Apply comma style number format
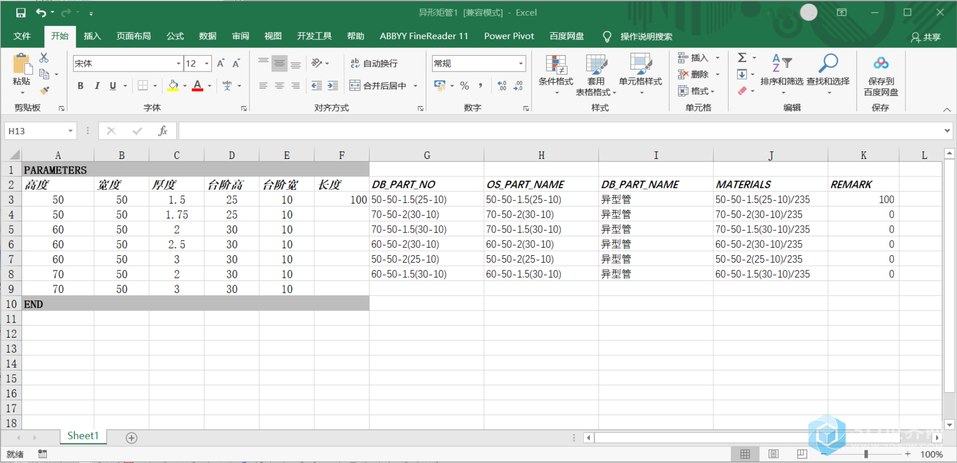This screenshot has height=463, width=957. (x=481, y=86)
